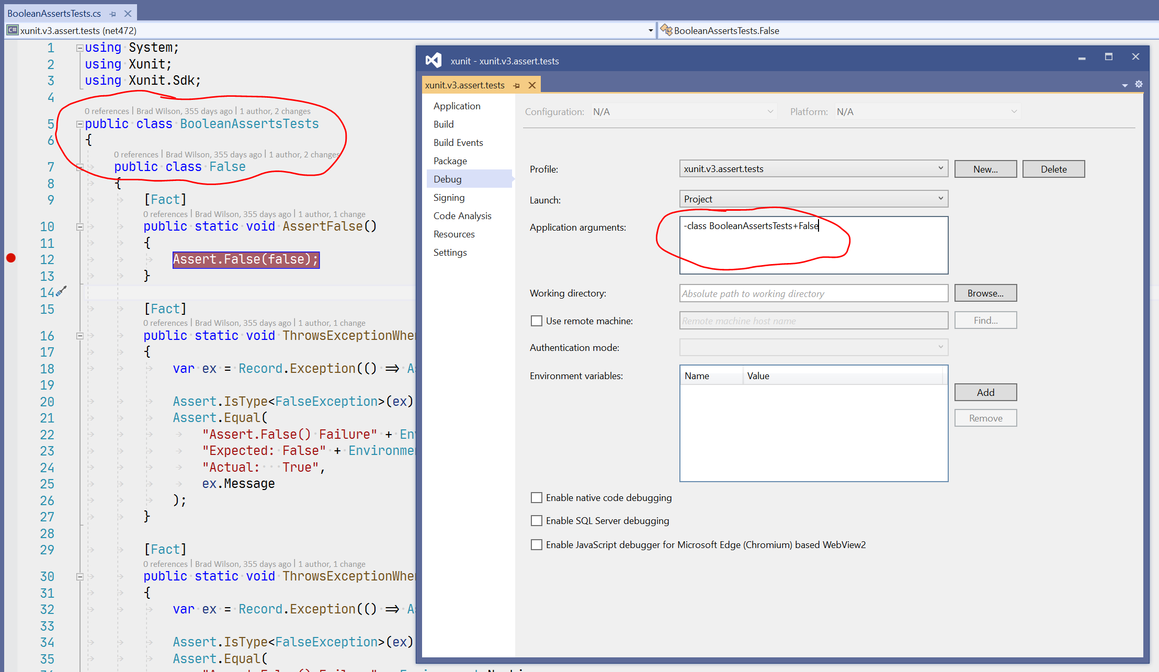Collapse the BooleanAssertsTests class outline
Screen dimensions: 1159x672
[80, 124]
